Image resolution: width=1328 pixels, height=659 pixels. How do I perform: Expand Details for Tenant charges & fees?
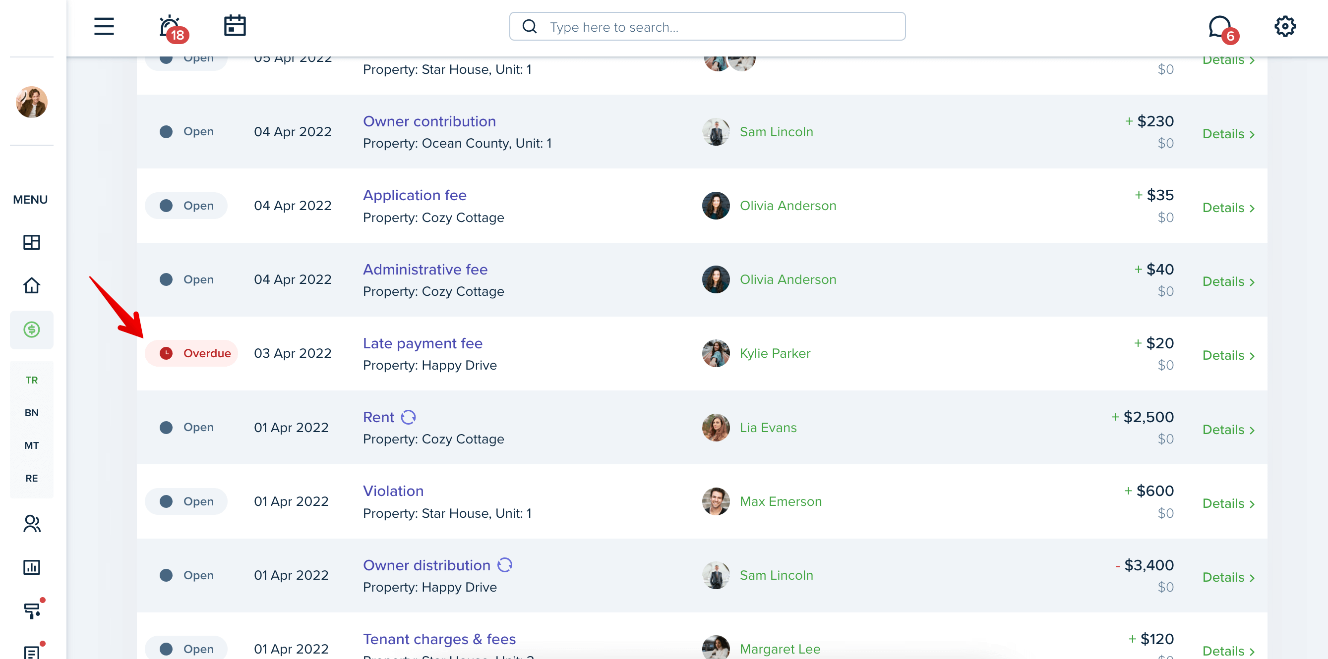[1228, 651]
